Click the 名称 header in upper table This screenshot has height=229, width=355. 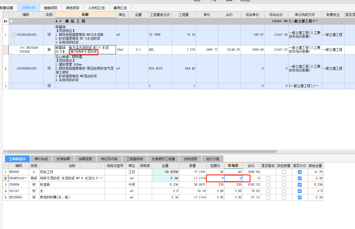[85, 15]
